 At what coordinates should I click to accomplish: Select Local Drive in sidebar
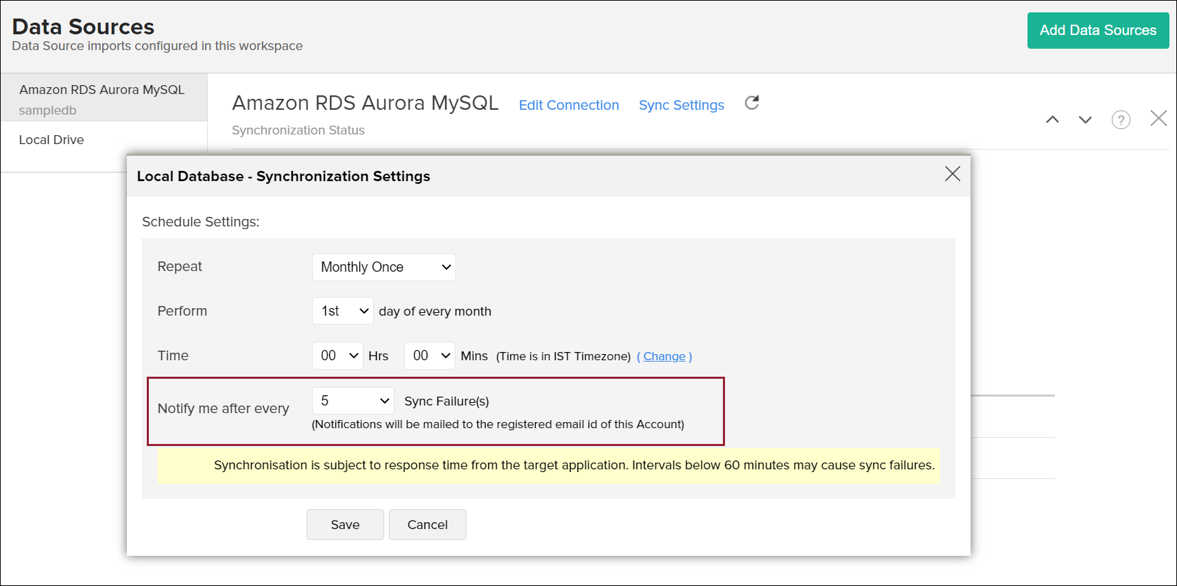tap(51, 140)
